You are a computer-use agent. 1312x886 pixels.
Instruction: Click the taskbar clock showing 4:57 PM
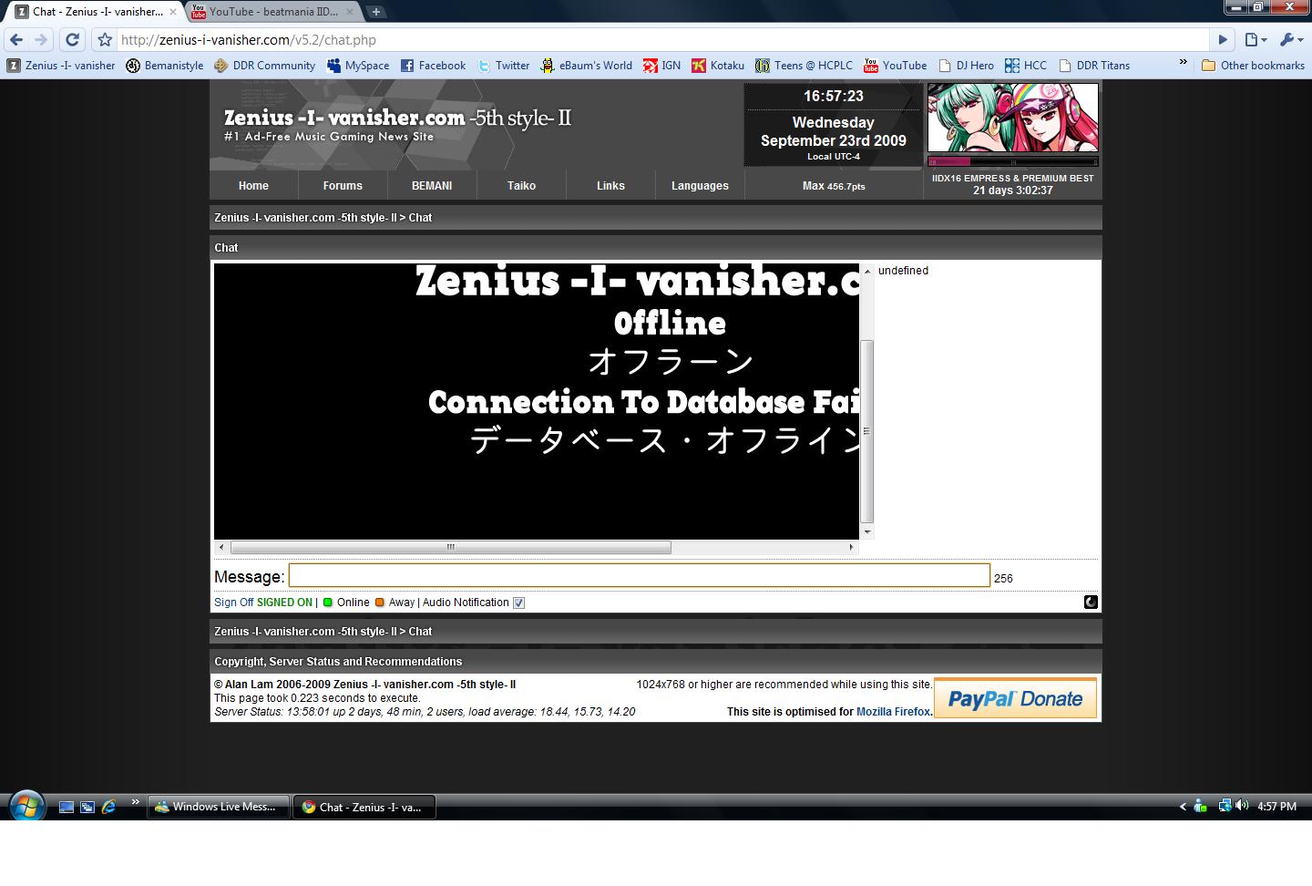[1276, 807]
